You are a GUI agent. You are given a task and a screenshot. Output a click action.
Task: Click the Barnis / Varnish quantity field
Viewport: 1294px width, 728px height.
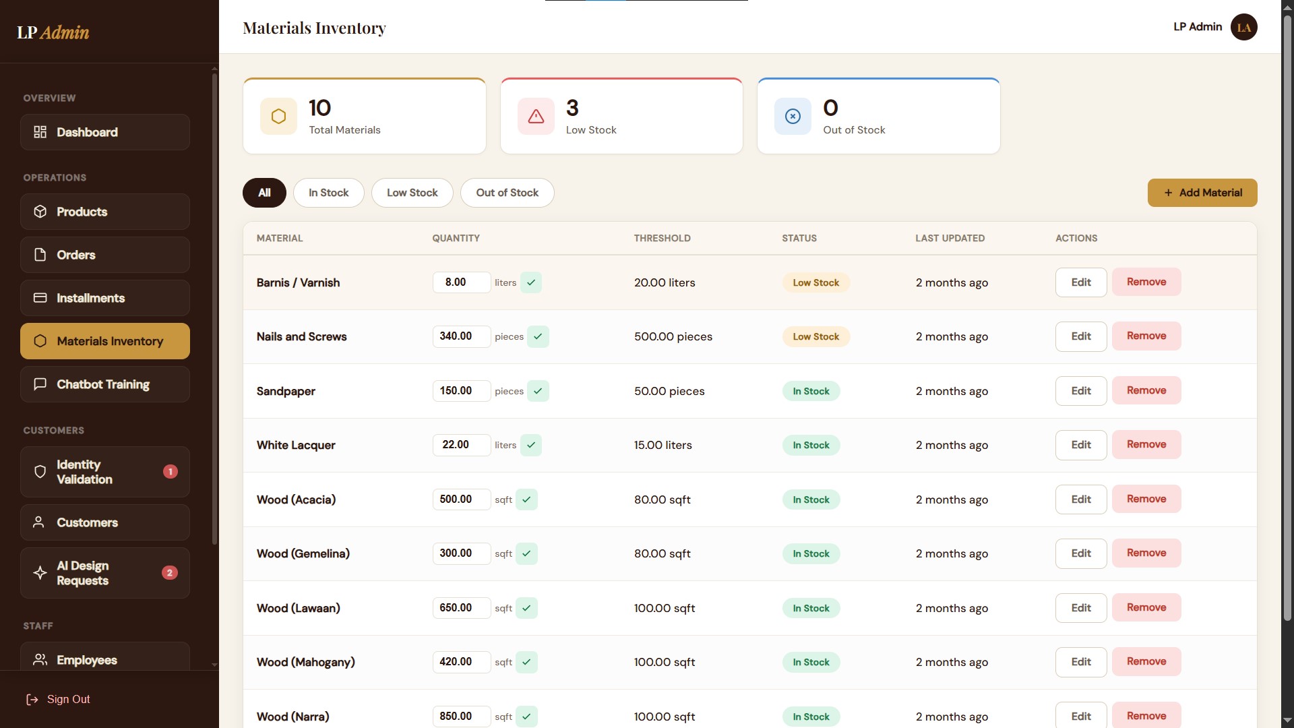click(462, 282)
